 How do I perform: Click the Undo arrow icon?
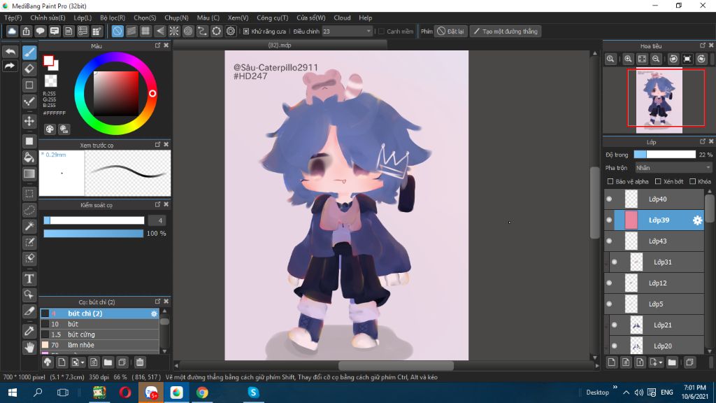click(10, 52)
